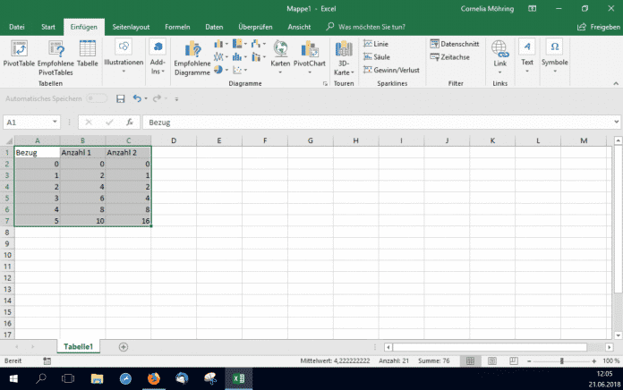Viewport: 623px width, 390px height.
Task: Open the Formeln ribbon tab
Action: pos(176,27)
